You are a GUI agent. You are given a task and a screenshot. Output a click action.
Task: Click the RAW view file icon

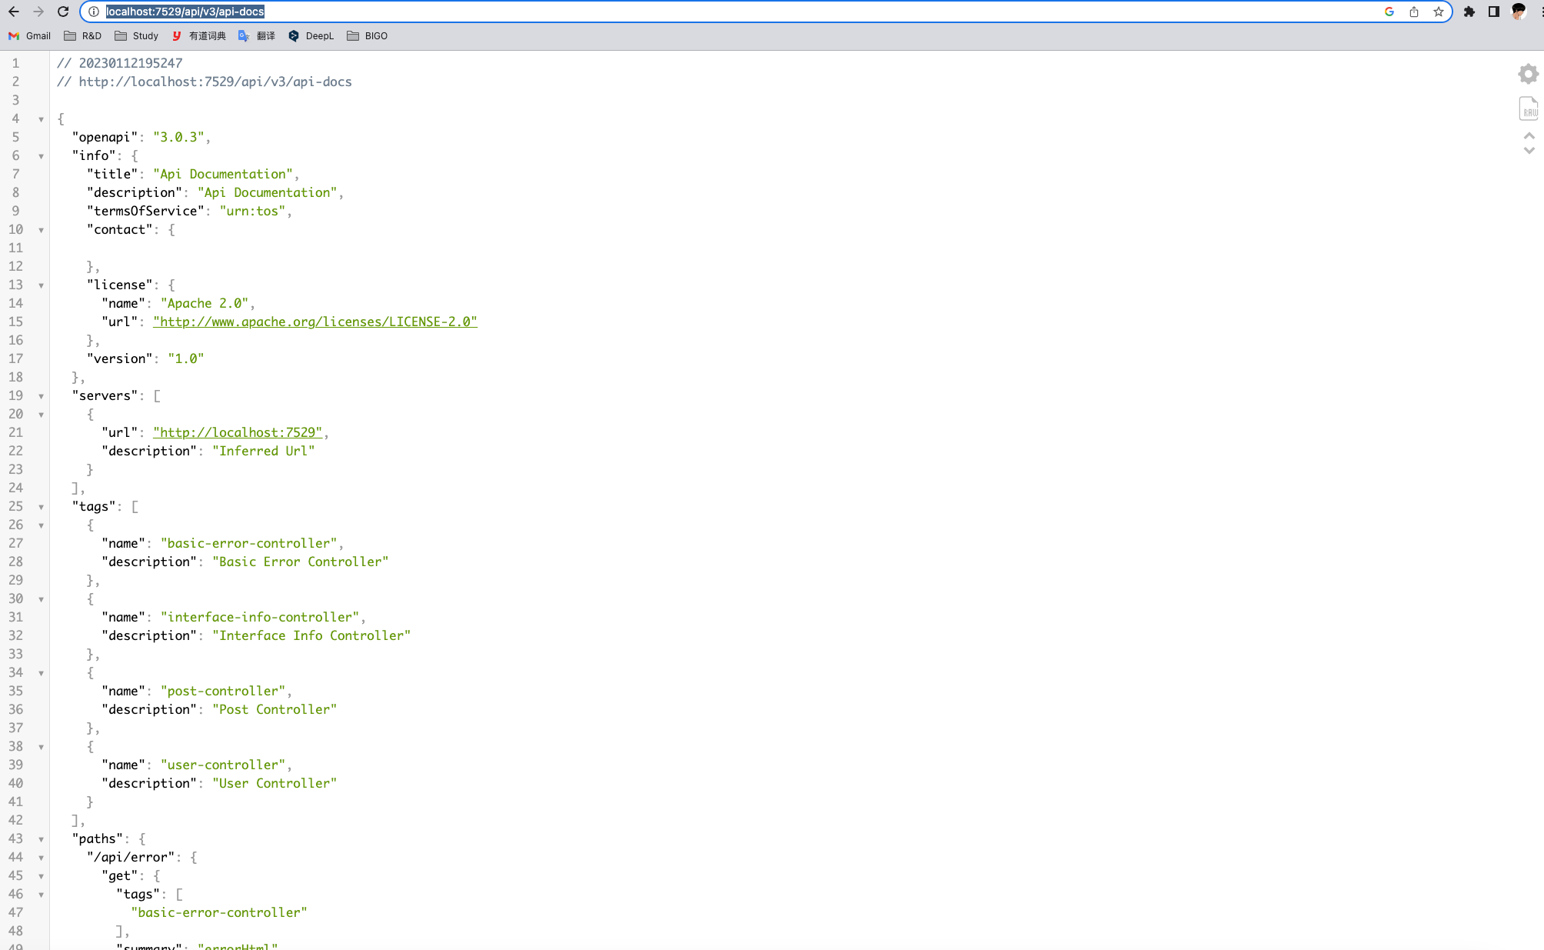click(1529, 108)
